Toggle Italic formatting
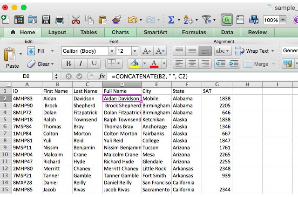This screenshot has height=197, width=298. pos(81,63)
